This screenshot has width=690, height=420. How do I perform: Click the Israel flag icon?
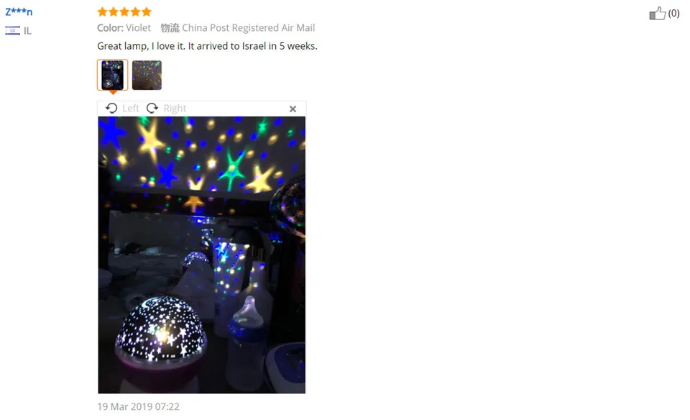point(12,30)
